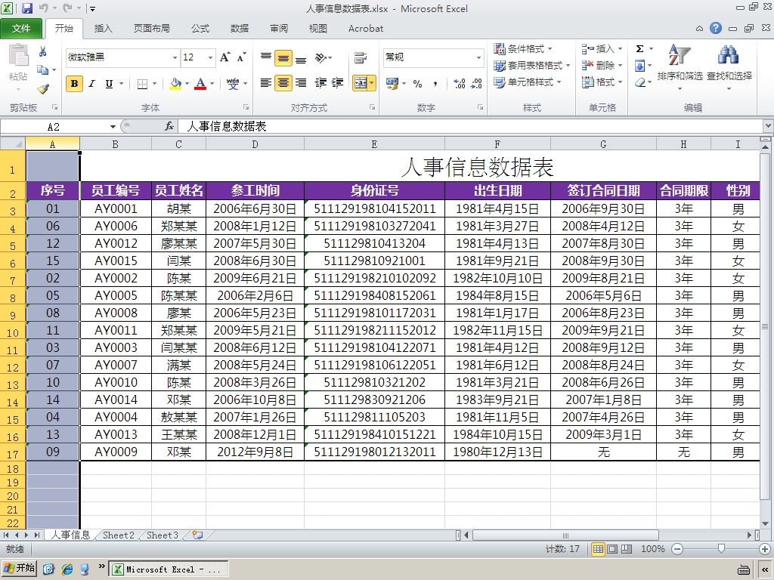Expand the formula bar

point(768,126)
